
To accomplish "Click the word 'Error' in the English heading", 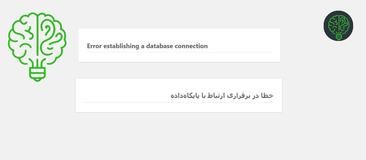I will click(94, 46).
